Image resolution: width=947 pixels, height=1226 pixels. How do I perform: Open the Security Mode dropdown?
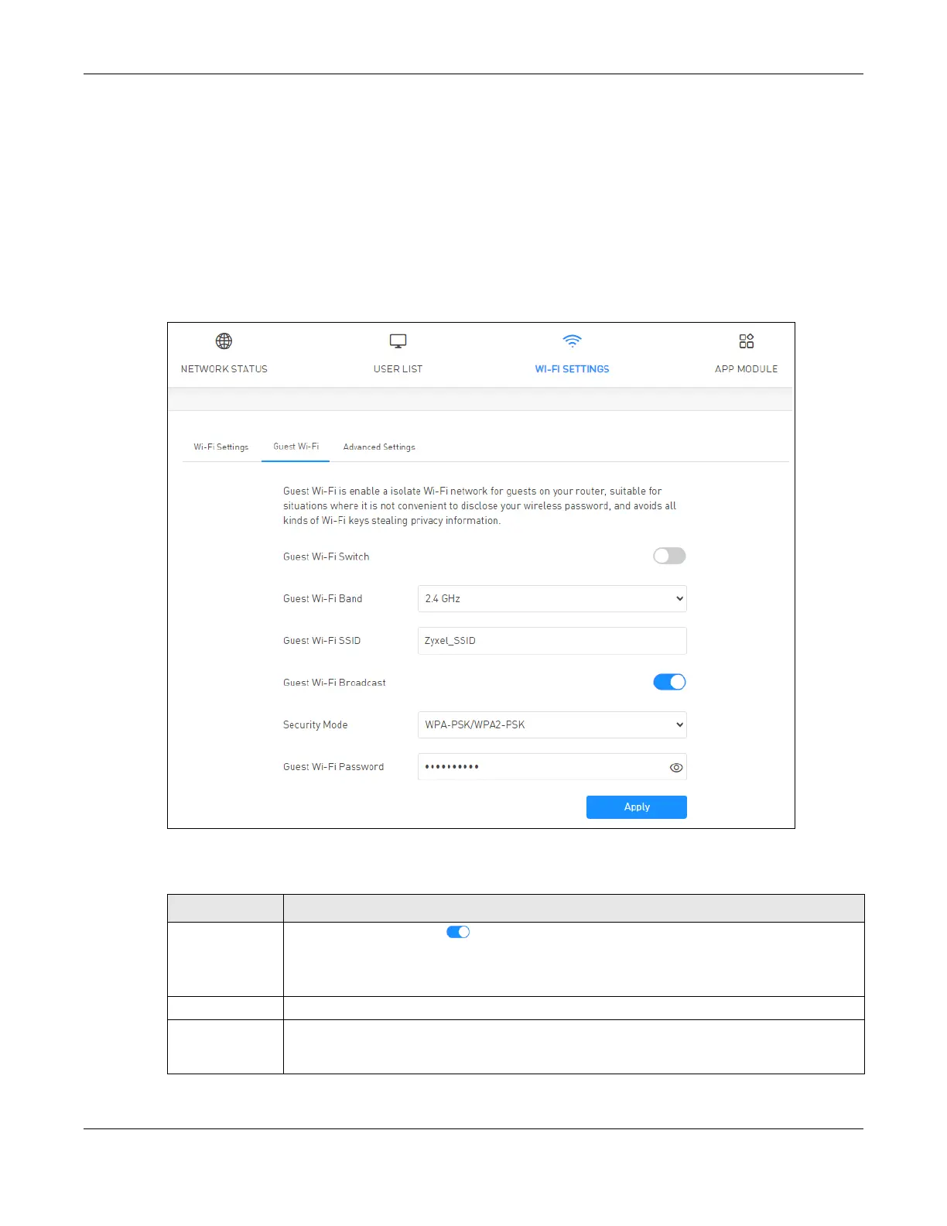[552, 724]
